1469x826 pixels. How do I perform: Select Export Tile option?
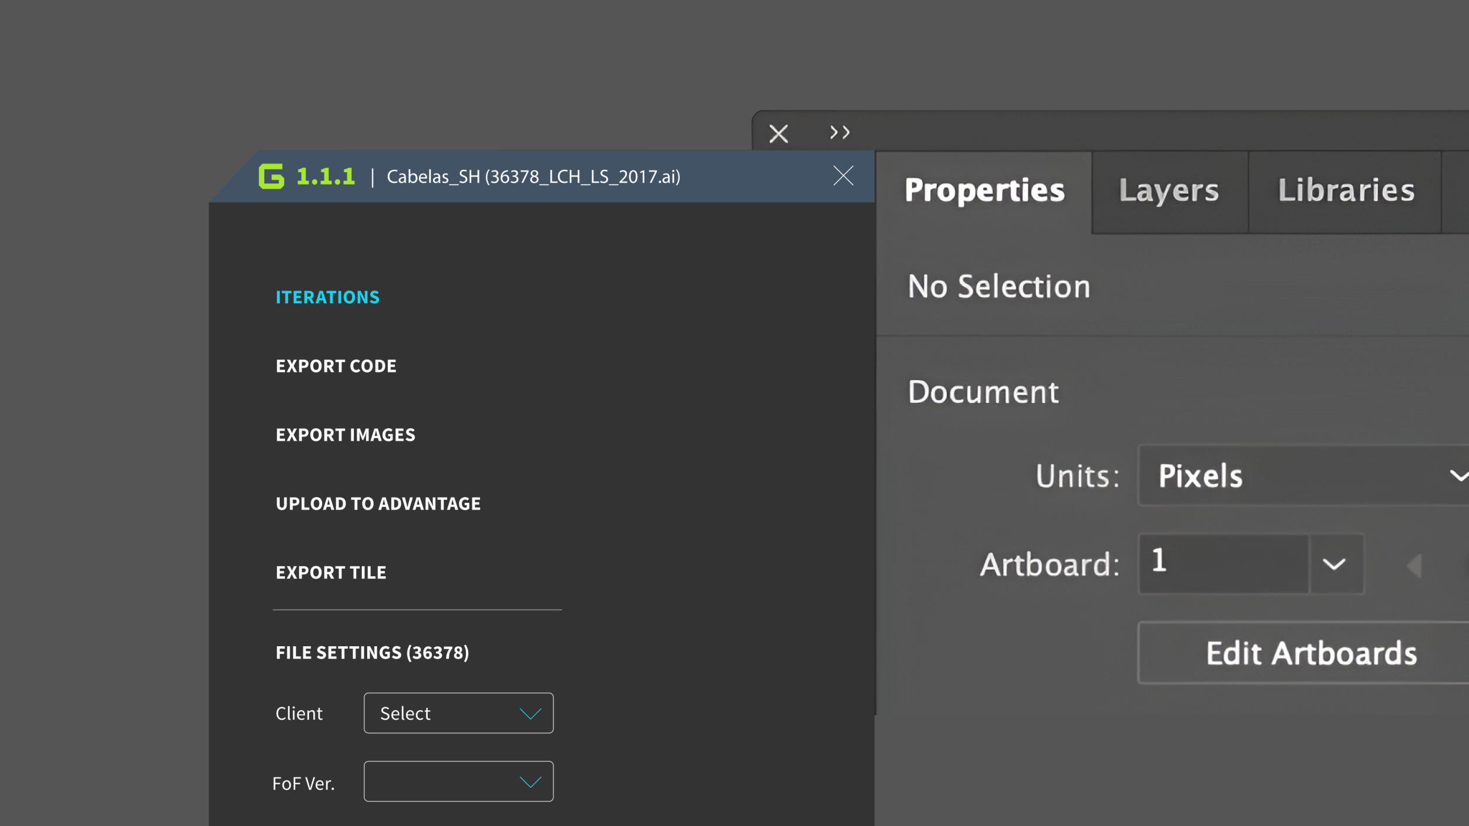click(331, 573)
